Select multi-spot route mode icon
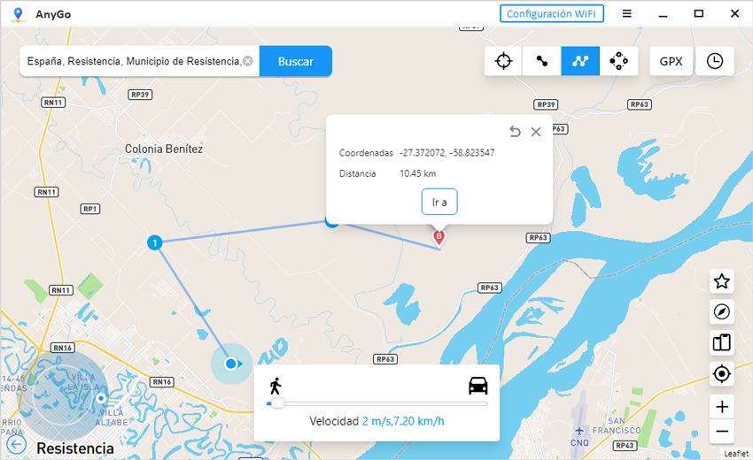 [x=580, y=61]
